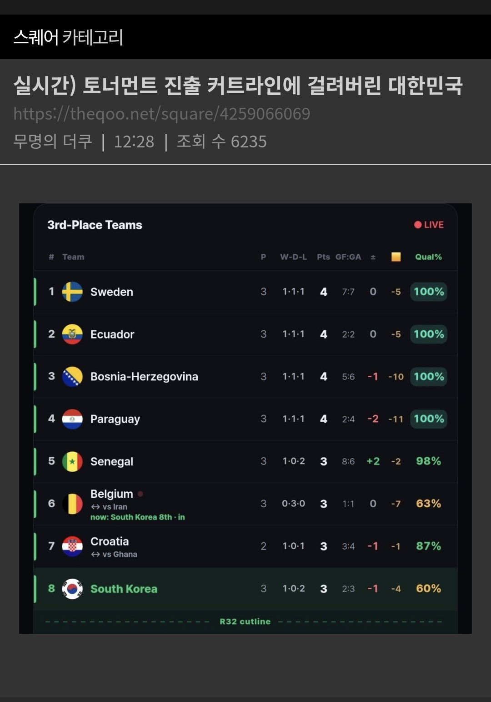
Task: Open the theqoo.net post URL link
Action: point(162,114)
